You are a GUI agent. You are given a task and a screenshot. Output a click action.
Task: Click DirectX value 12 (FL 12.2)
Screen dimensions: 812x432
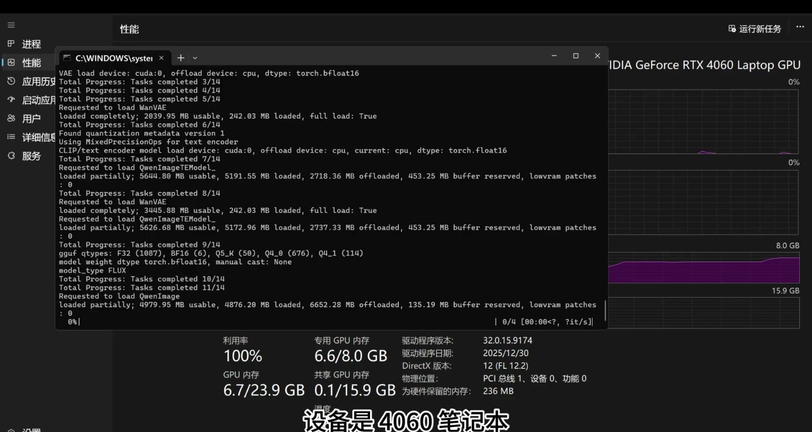pyautogui.click(x=505, y=366)
